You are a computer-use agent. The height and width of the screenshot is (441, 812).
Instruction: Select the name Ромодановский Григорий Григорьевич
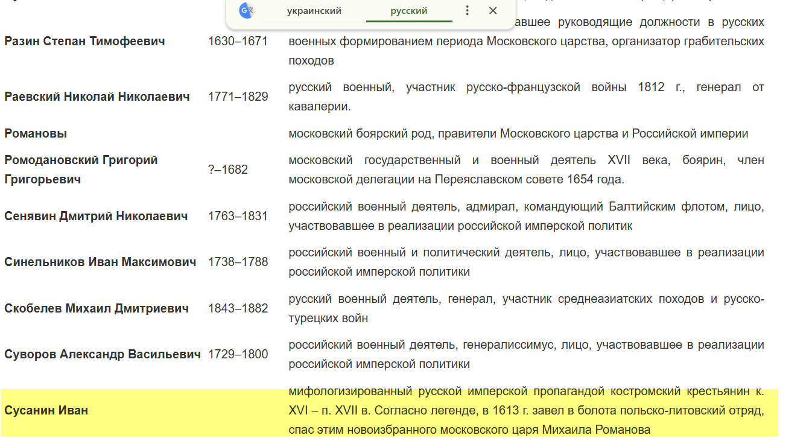click(x=81, y=170)
